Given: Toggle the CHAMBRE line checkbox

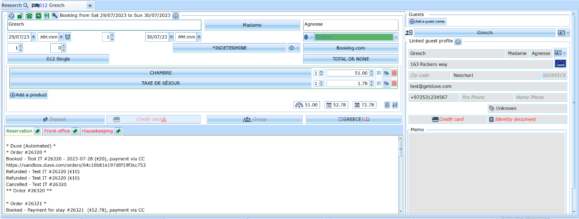Looking at the screenshot, I should coord(379,73).
